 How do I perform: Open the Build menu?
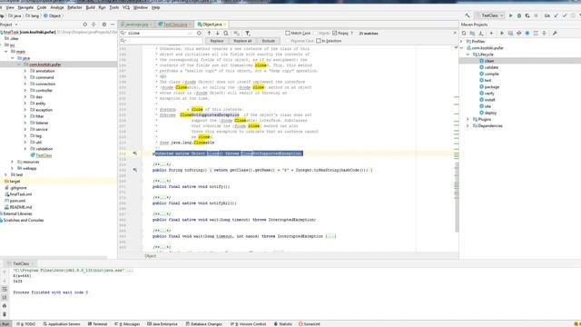coord(91,7)
